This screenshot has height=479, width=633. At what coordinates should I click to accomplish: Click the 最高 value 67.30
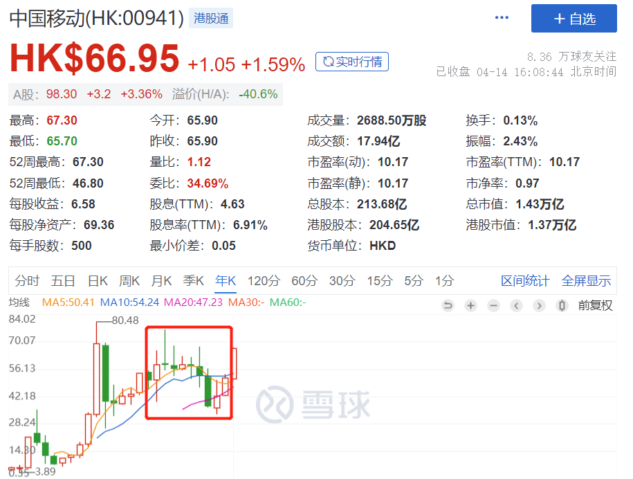tap(62, 120)
